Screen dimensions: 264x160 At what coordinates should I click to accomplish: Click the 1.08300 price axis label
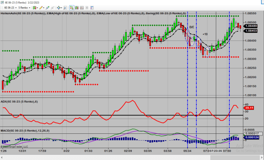[x=250, y=59]
